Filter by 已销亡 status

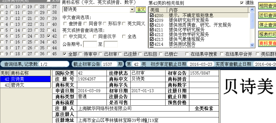161,54
